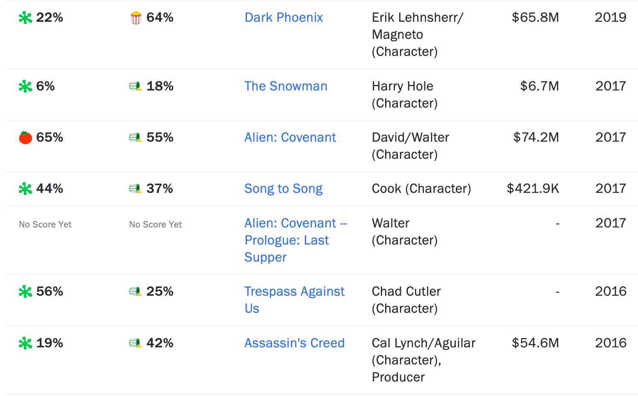Click the spilled popcorn icon beside 55%

(x=135, y=138)
